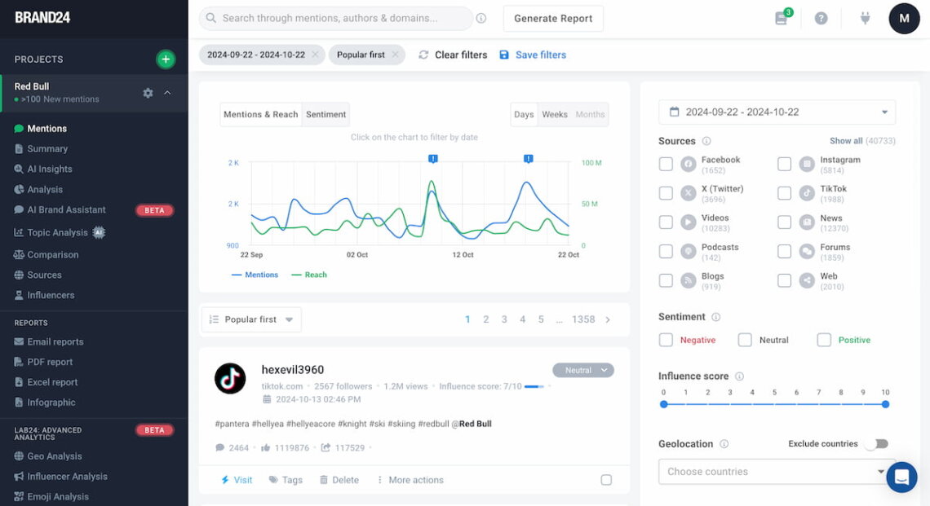Click Save filters link
Image resolution: width=930 pixels, height=506 pixels.
click(533, 55)
